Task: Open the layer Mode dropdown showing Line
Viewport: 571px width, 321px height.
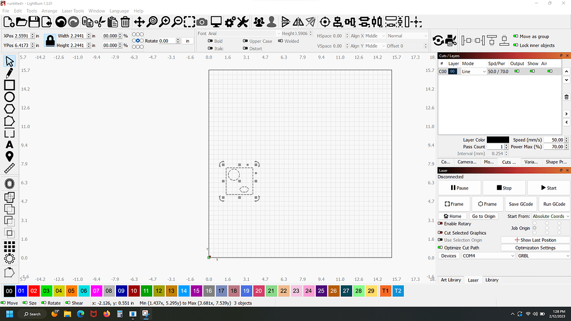Action: click(473, 71)
